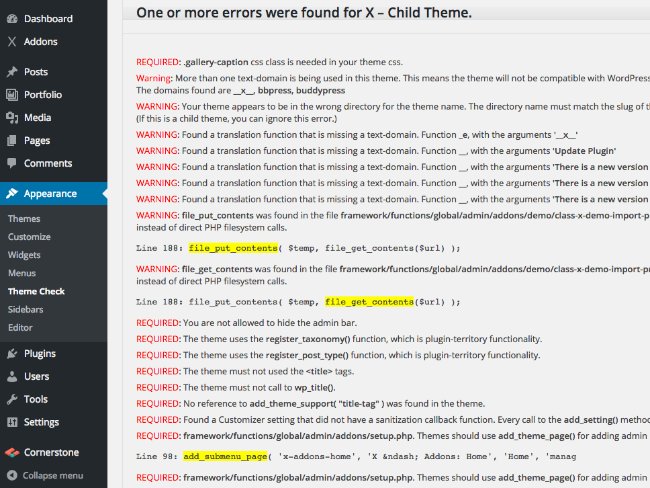
Task: Click the .gallery-caption required message
Action: [x=269, y=63]
